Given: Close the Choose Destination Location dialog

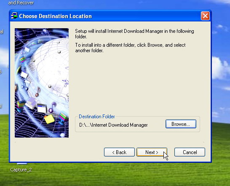Looking at the screenshot, I should [x=205, y=16].
